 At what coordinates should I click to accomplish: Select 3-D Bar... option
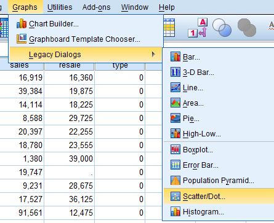tap(219, 72)
